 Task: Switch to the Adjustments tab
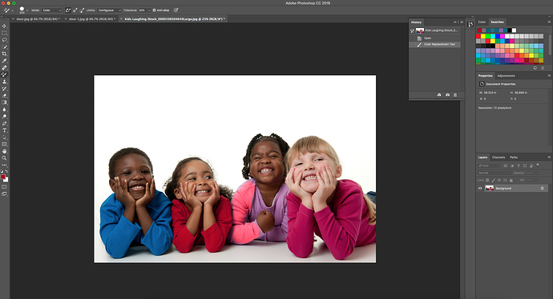click(x=506, y=76)
